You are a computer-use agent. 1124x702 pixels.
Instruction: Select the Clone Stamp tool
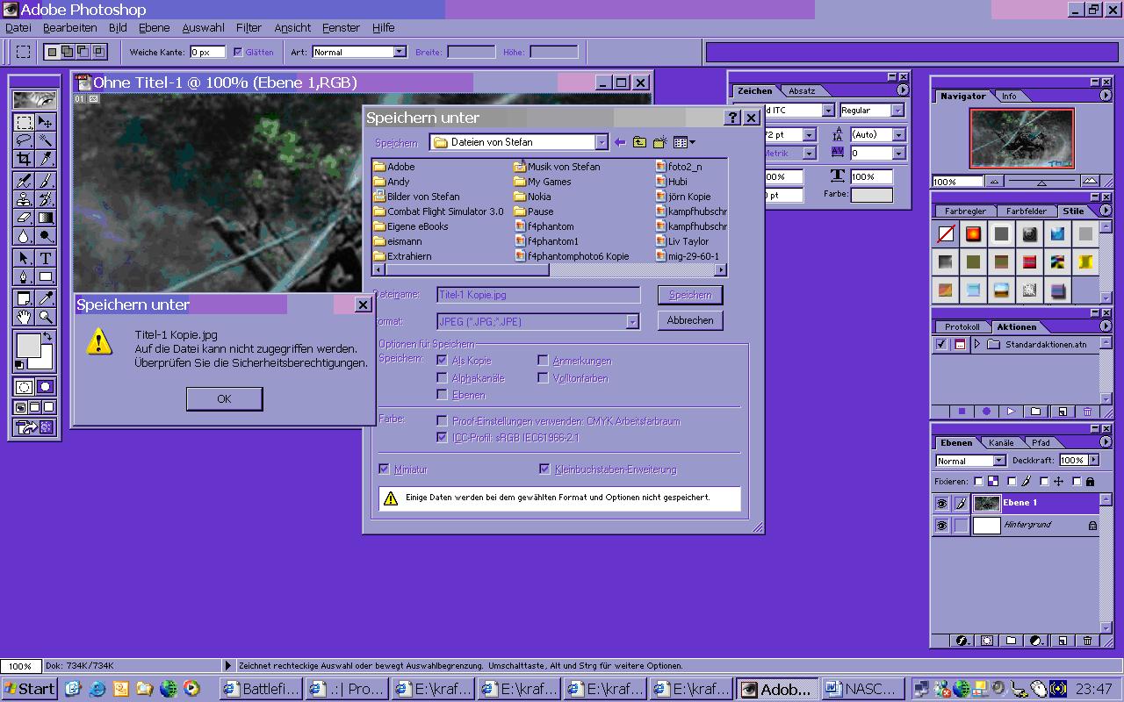pyautogui.click(x=24, y=199)
